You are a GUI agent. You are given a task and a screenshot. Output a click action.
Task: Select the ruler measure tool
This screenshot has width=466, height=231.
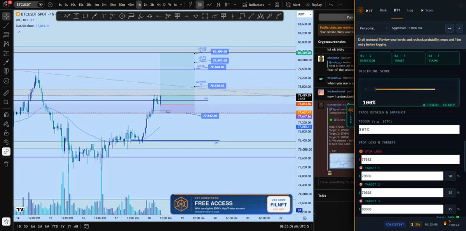point(6,93)
